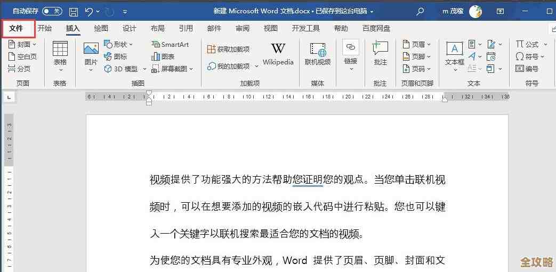The image size is (556, 272).
Task: Click the 图标 Icons button
Action: coord(115,56)
